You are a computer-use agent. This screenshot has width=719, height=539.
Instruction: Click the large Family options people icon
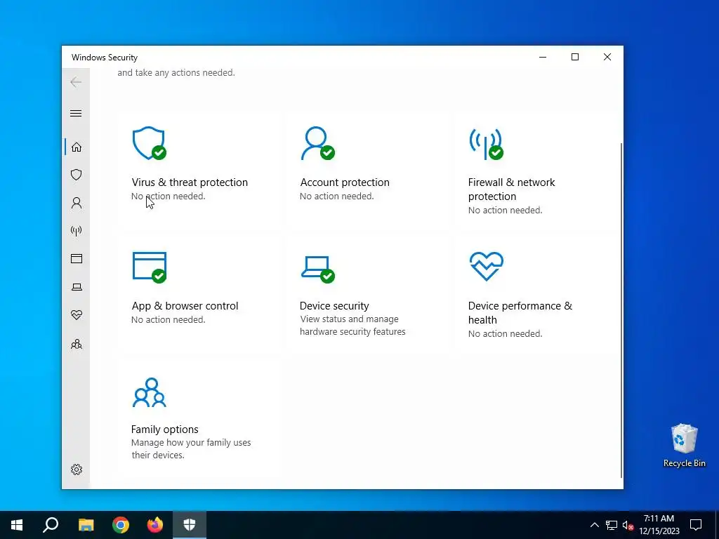tap(150, 392)
